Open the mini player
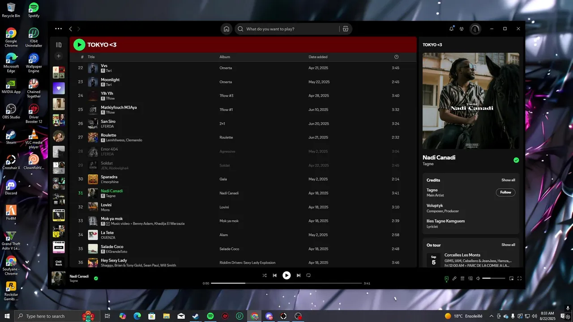The width and height of the screenshot is (573, 322). pyautogui.click(x=511, y=279)
